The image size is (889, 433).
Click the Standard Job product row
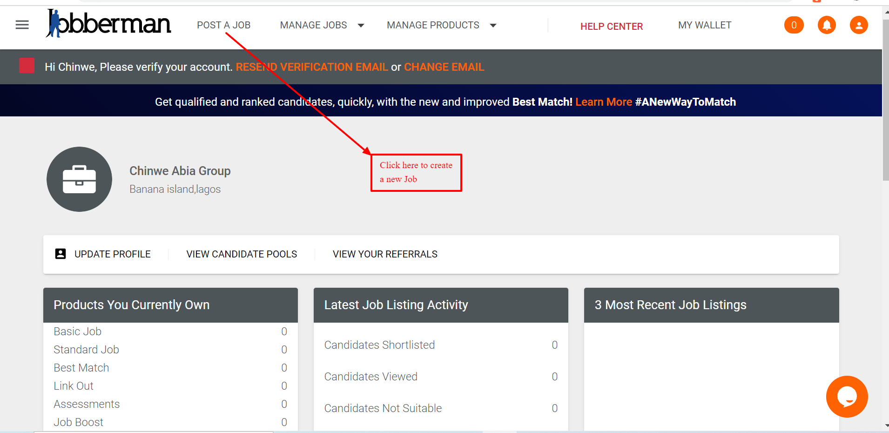click(170, 350)
